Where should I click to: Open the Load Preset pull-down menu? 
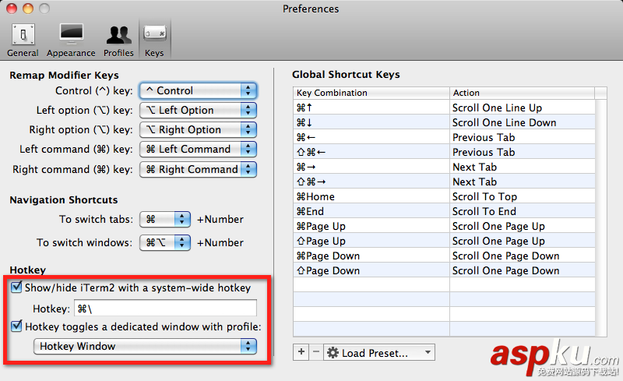tap(379, 352)
